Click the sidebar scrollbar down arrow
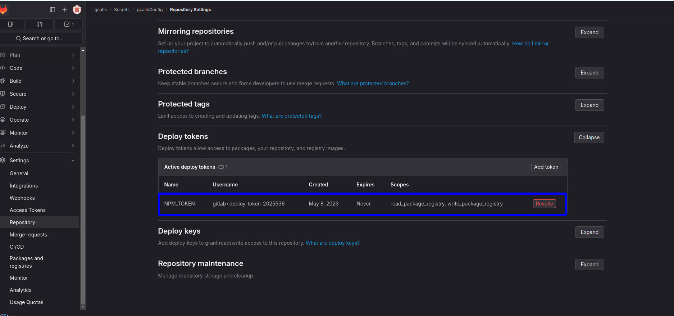 (x=83, y=307)
